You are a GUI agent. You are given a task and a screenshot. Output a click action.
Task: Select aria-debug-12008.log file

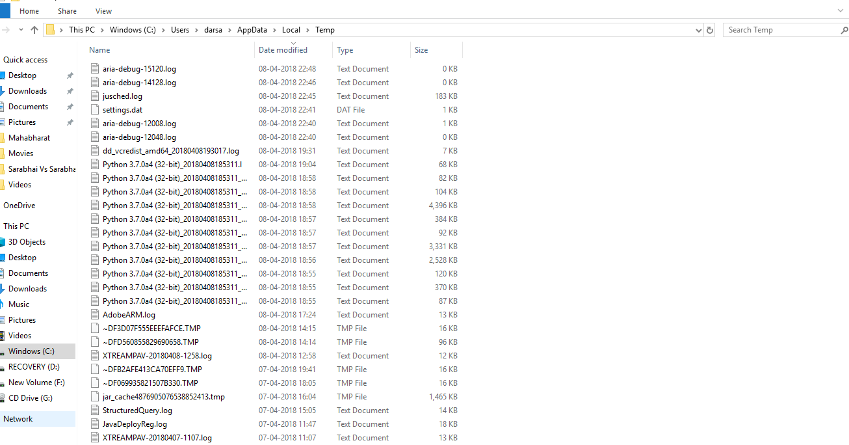click(139, 124)
